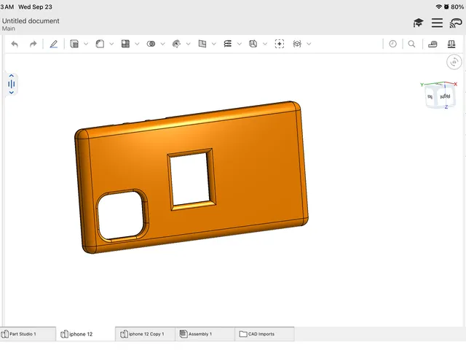Switch to Part Studio 1 tab
Screen dimensions: 466x350
(x=28, y=334)
